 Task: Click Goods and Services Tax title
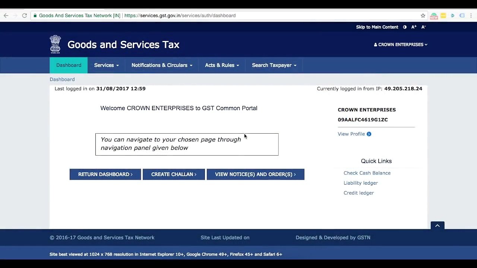coord(123,45)
